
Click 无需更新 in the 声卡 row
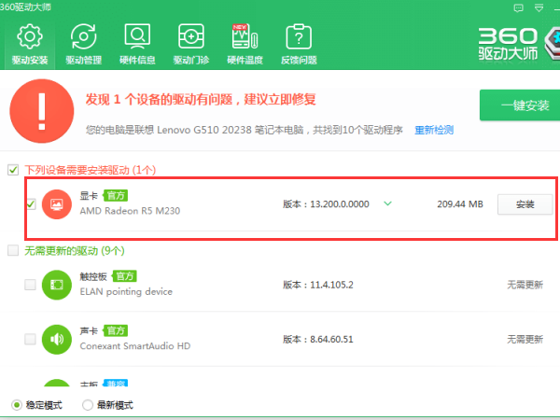pos(525,340)
